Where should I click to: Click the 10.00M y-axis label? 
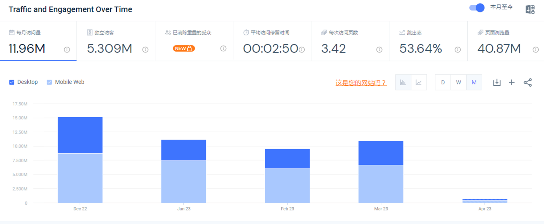tap(20, 146)
